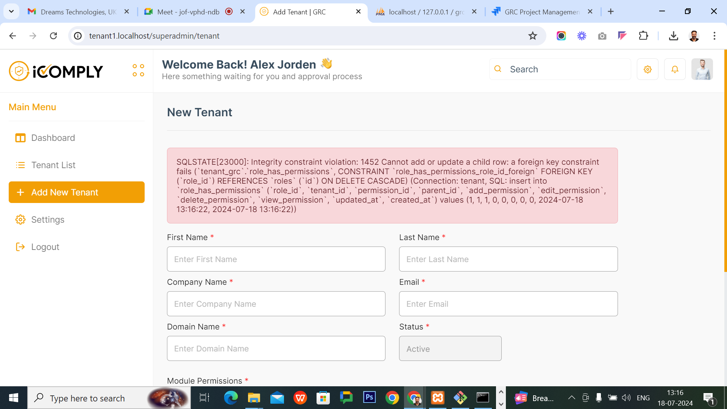This screenshot has width=727, height=409.
Task: Expand the Chrome tab search chevron
Action: click(11, 11)
